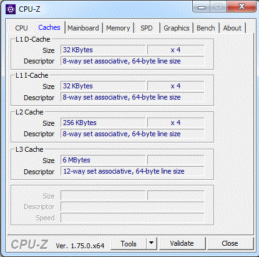This screenshot has width=259, height=257.
Task: Click the disabled Size field in last group
Action: pos(103,195)
